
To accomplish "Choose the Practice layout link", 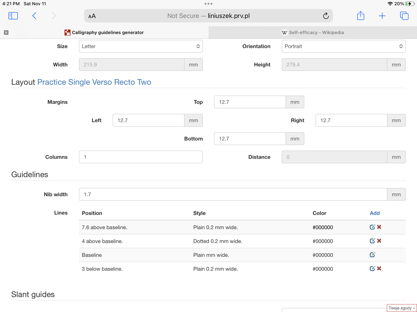I will click(x=52, y=82).
